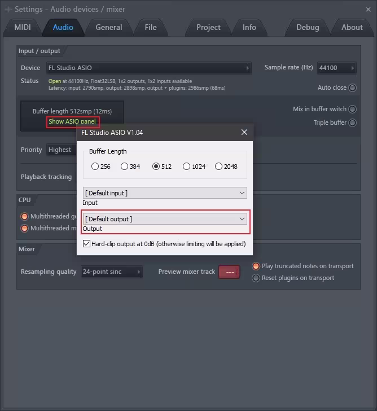The width and height of the screenshot is (377, 411).
Task: Open the Default output combo box
Action: pos(165,219)
